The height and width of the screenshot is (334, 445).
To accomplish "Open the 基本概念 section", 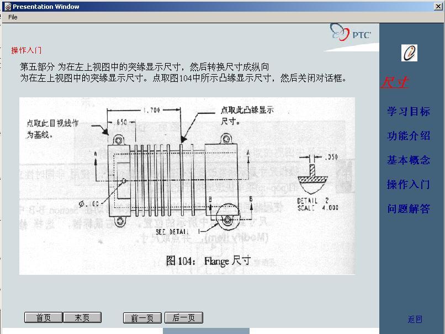I will 407,160.
